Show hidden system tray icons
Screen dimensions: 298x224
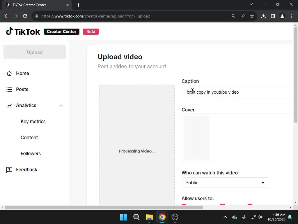[225, 217]
